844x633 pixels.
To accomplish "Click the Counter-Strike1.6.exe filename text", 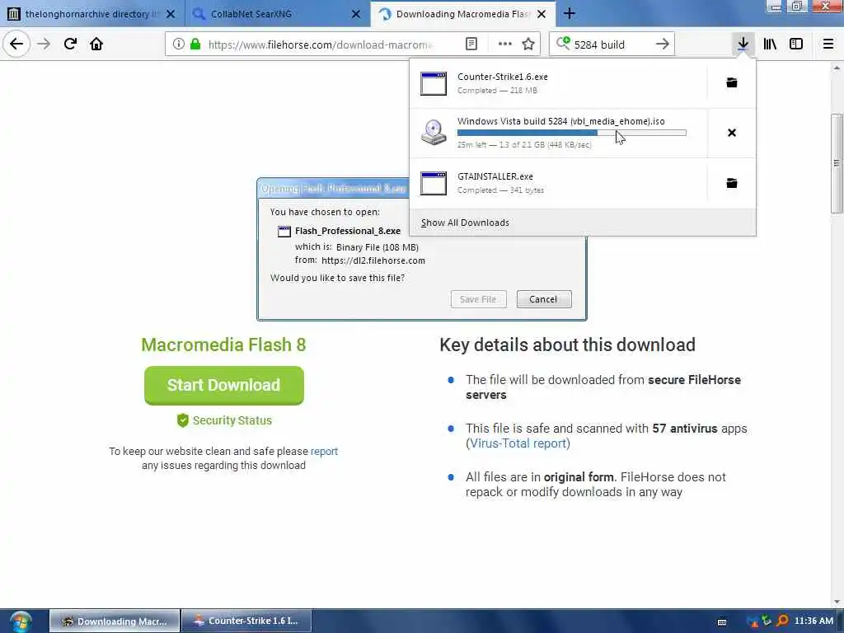I will point(502,77).
